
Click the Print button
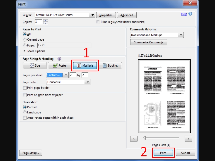point(163,153)
